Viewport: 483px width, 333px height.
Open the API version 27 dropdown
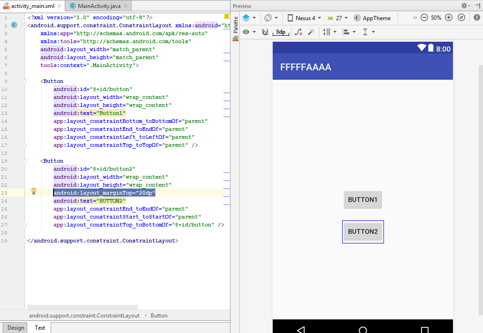337,18
